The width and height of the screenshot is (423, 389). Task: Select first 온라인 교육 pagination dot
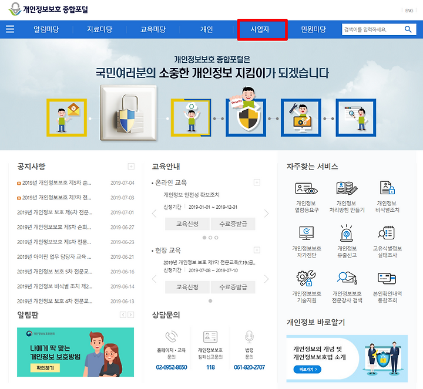pyautogui.click(x=204, y=238)
